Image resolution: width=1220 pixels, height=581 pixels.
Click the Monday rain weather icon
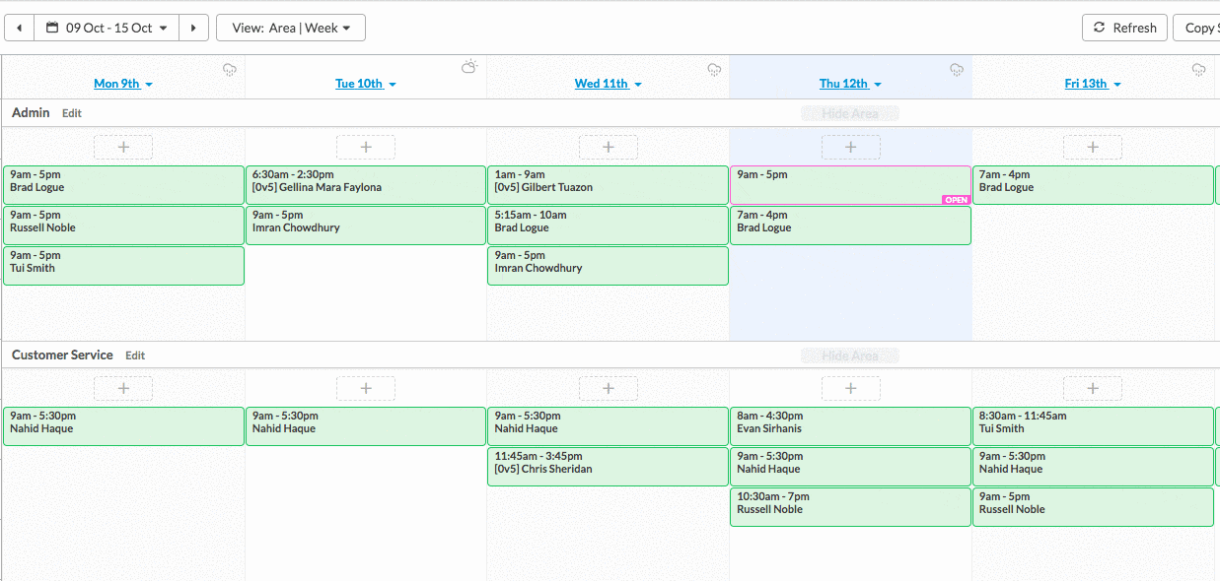[230, 69]
